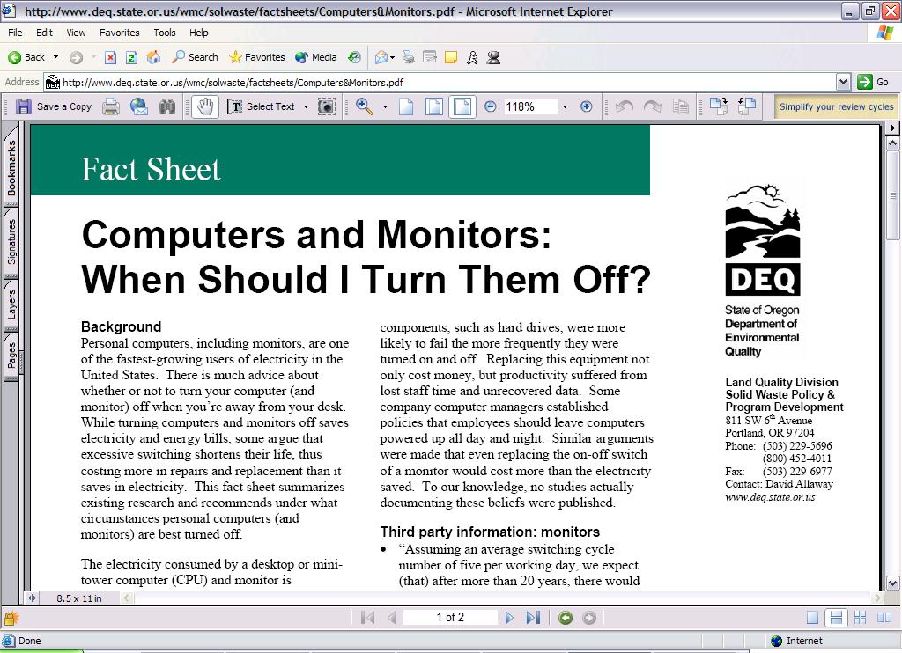Click the zoom in plus button
Image resolution: width=902 pixels, height=653 pixels.
[x=587, y=106]
